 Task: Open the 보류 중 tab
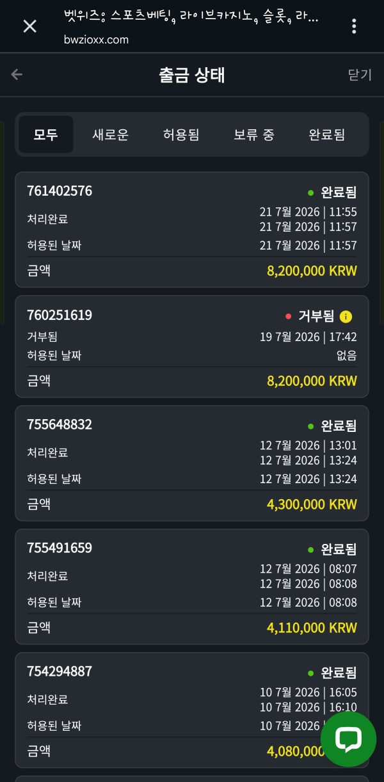253,134
